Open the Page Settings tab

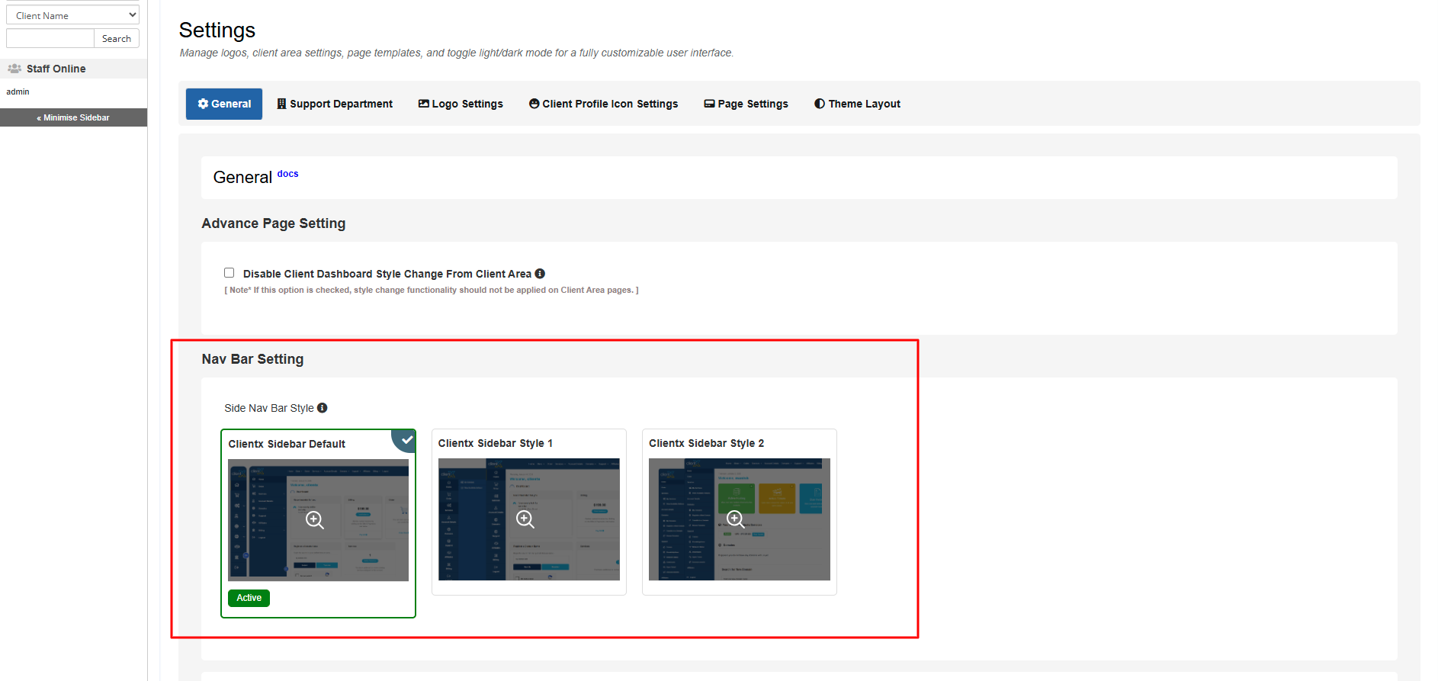tap(746, 104)
